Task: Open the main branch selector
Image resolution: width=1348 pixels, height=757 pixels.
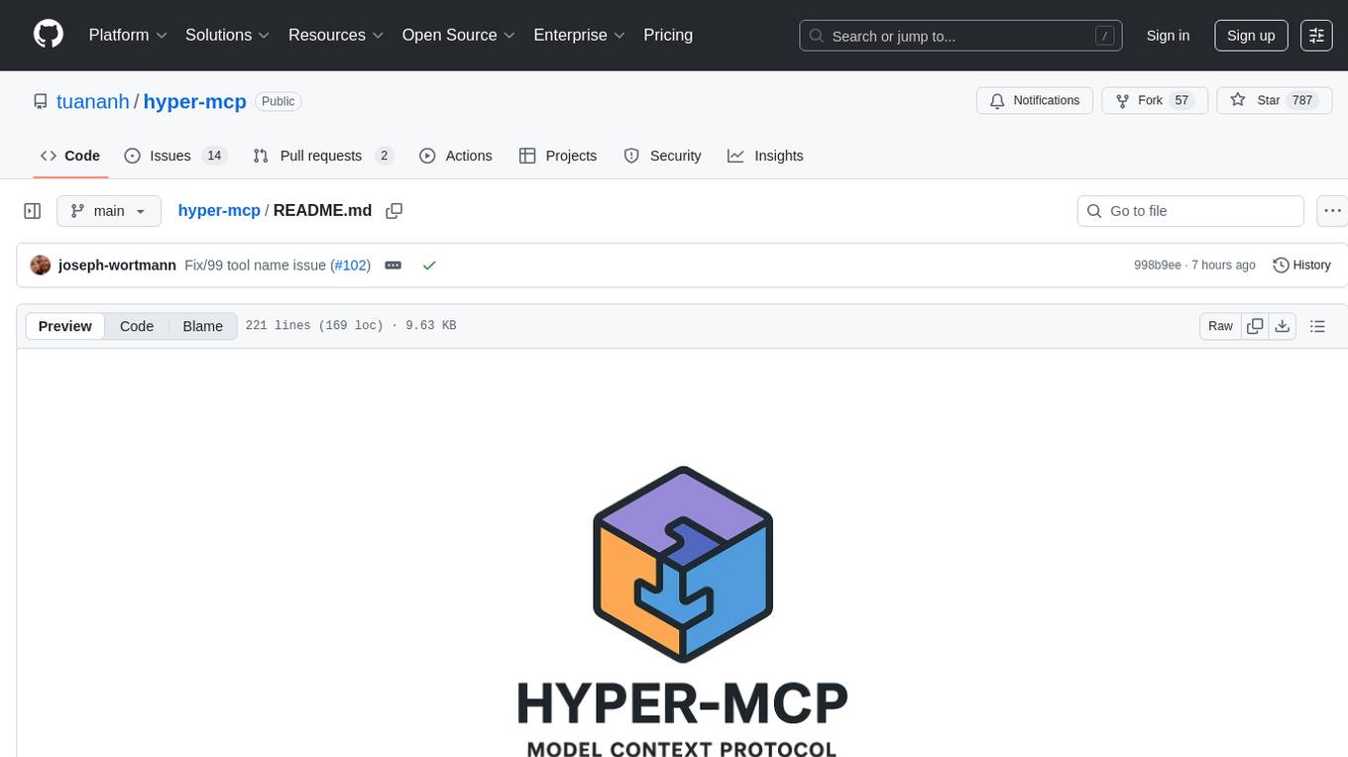Action: pos(109,211)
